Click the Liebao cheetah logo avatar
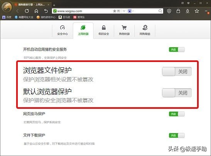 tap(7, 7)
